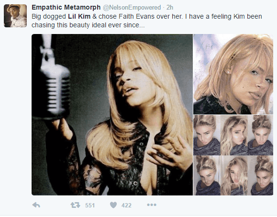The width and height of the screenshot is (277, 217).
Task: Open Empathic Metamorph profile avatar
Action: coord(15,16)
